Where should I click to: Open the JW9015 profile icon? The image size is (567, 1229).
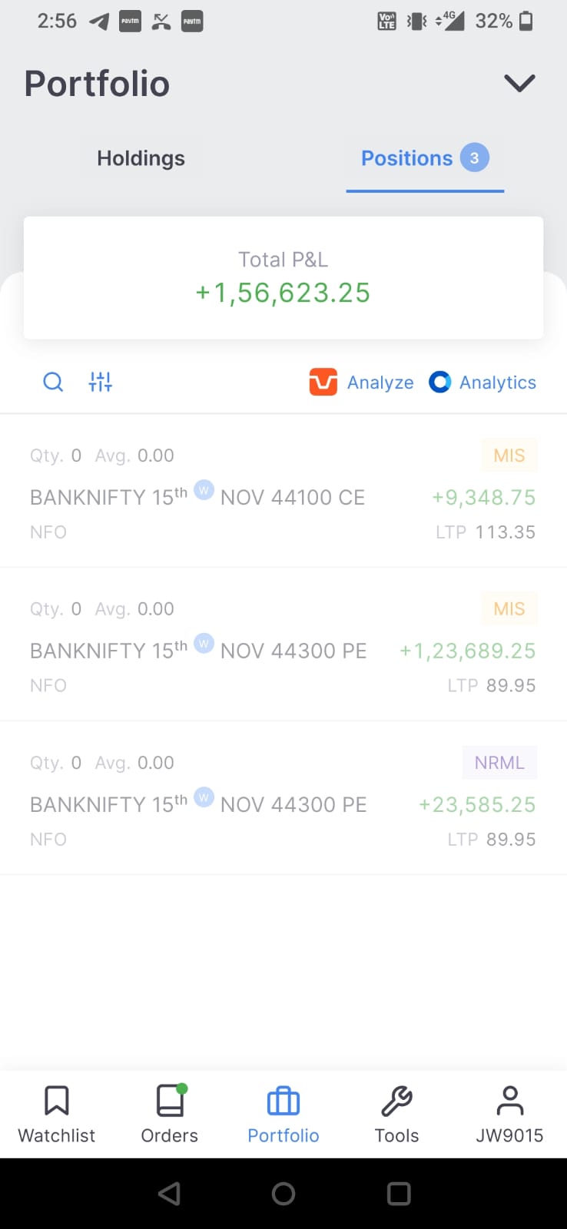[510, 1100]
